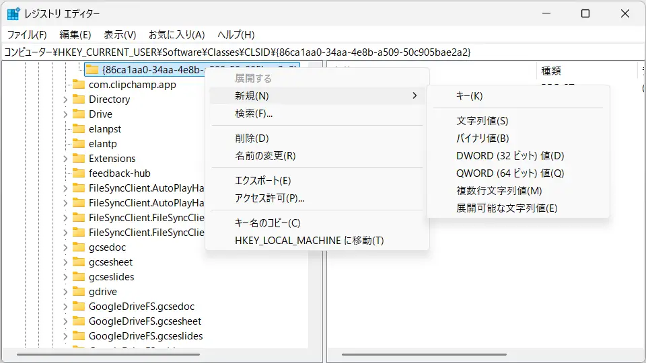Expand the GoogleDriveFS.gcsedoc node
Screen dimensions: 646x363
point(65,307)
